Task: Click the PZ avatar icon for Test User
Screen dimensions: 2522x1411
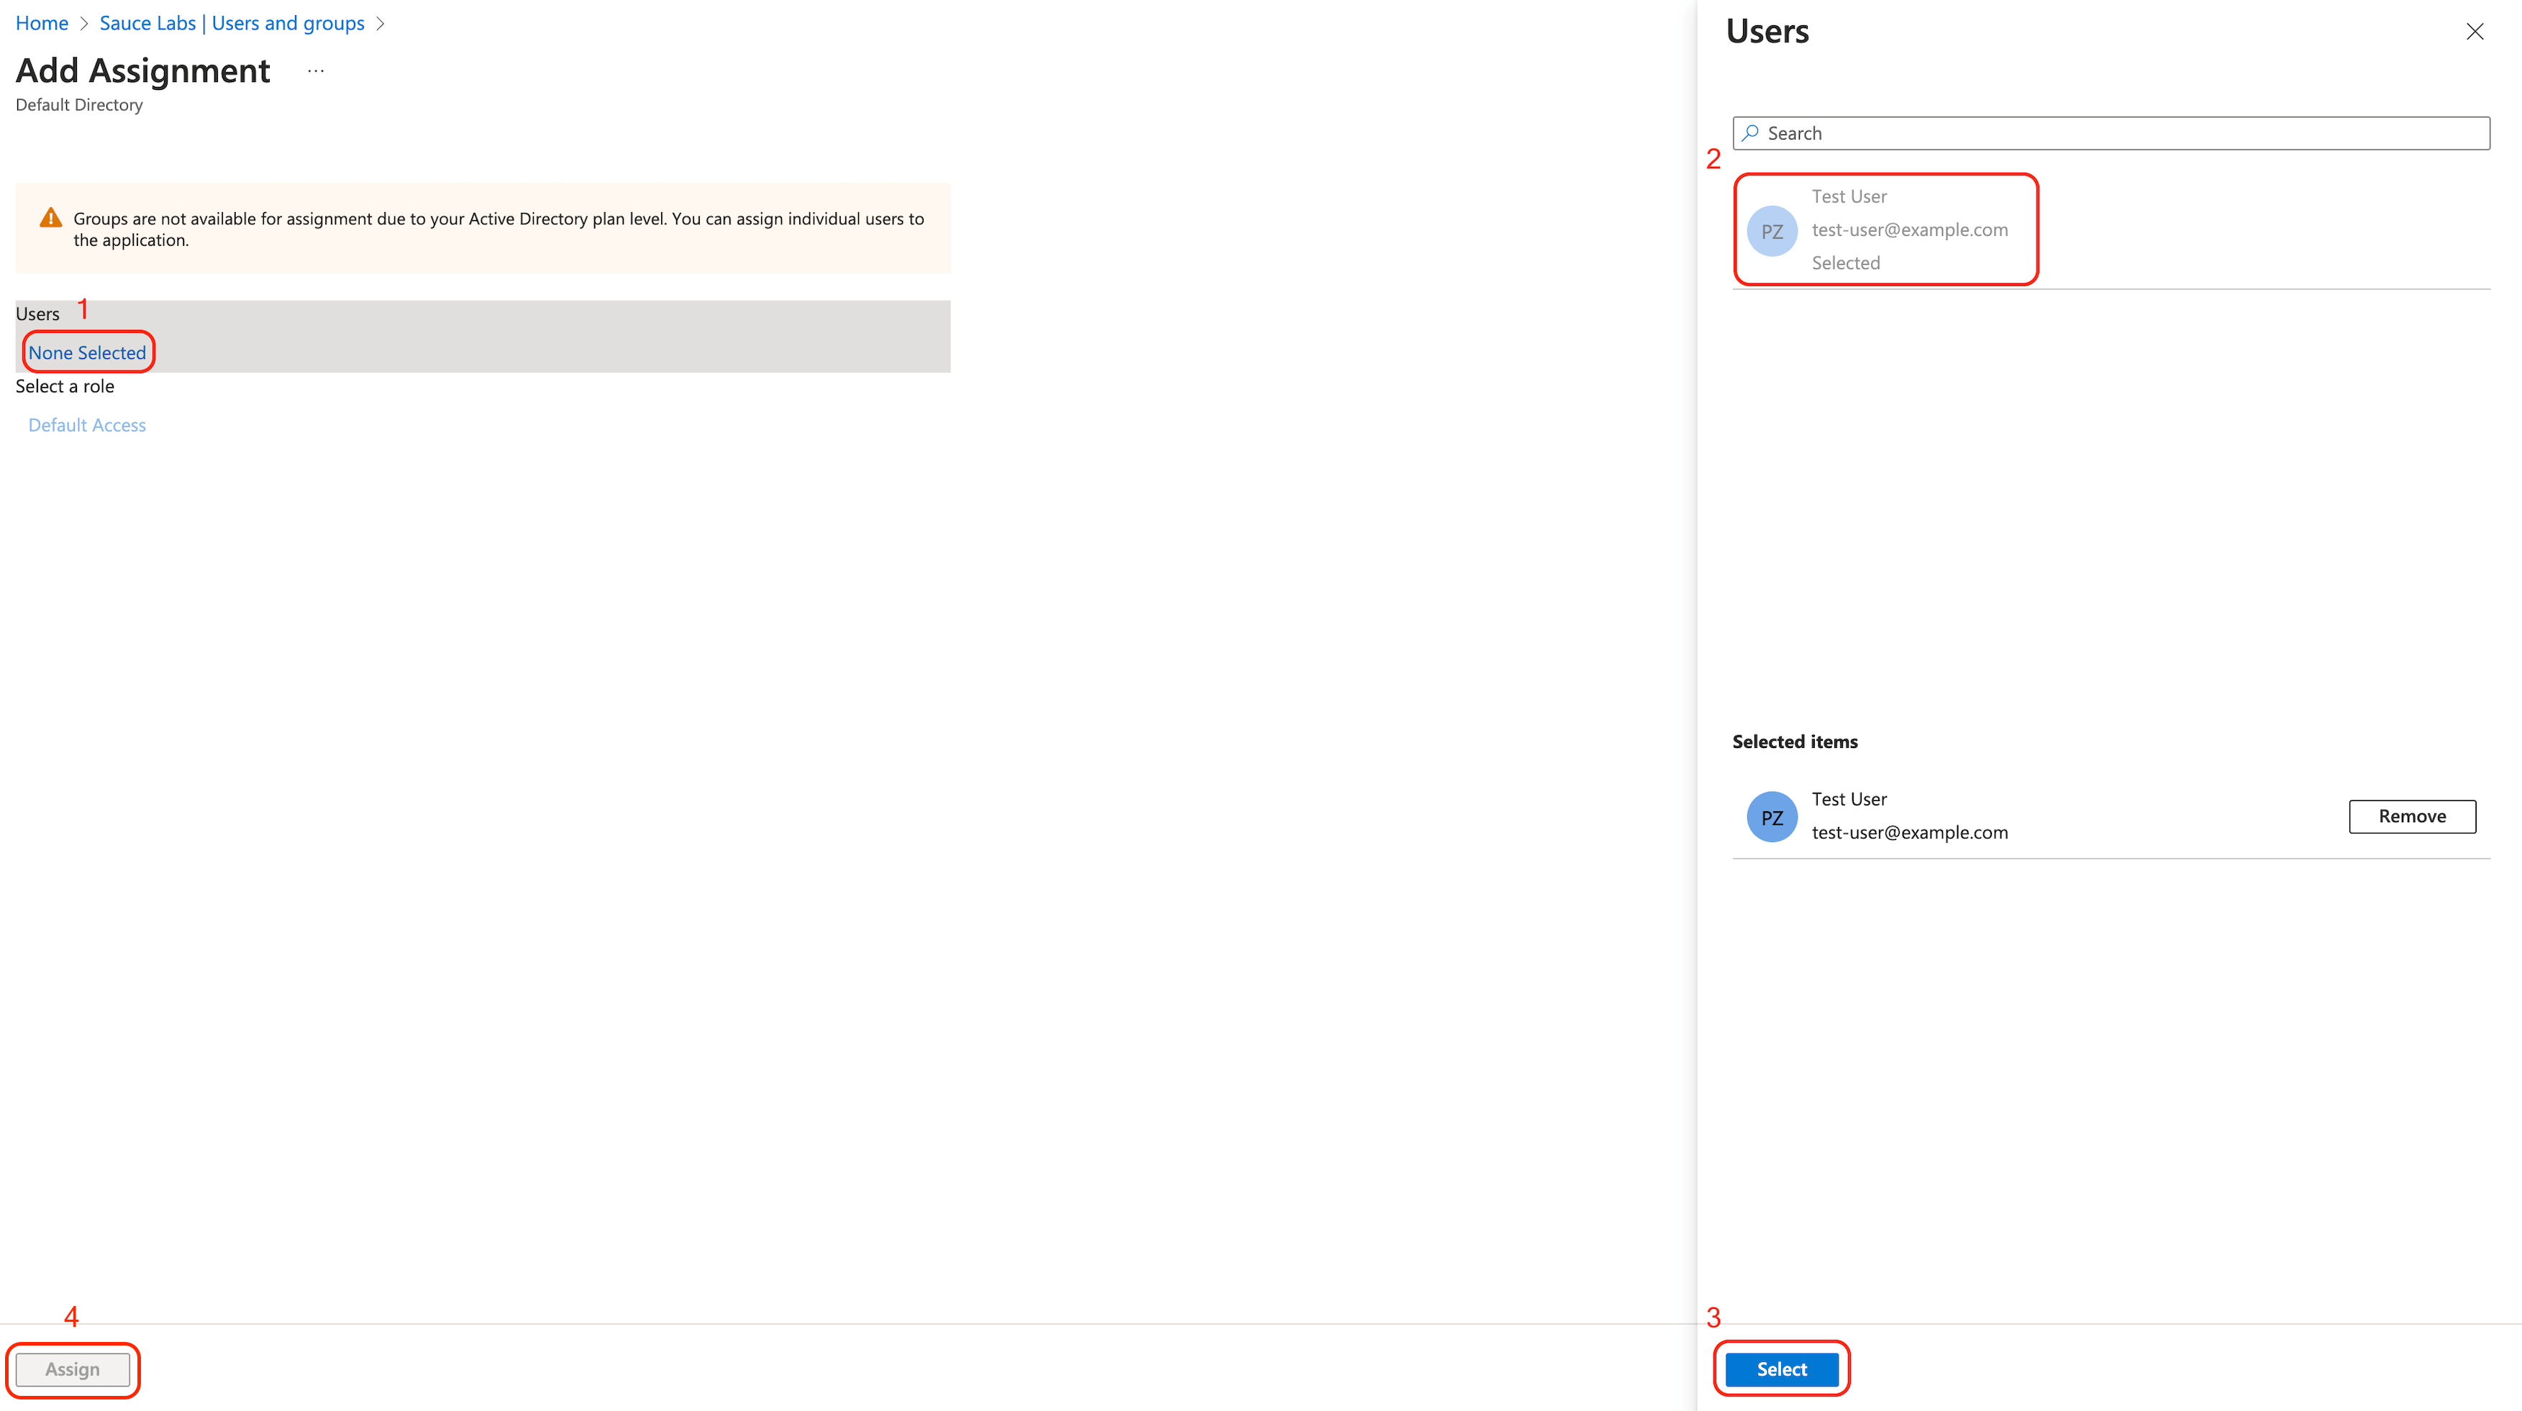Action: 1770,230
